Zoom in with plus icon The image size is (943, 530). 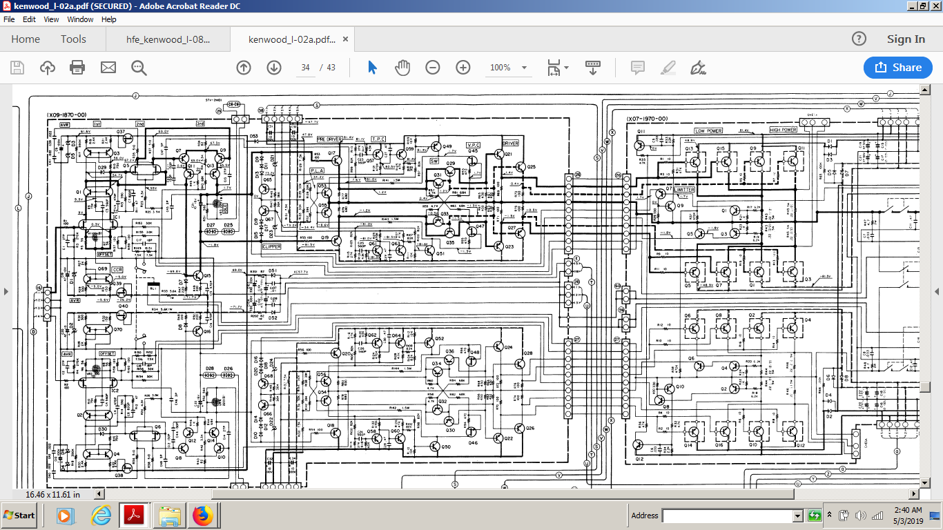click(463, 68)
